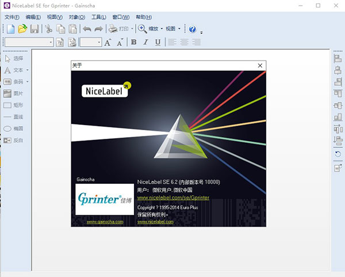Select the inverse tool 反白

(14, 140)
